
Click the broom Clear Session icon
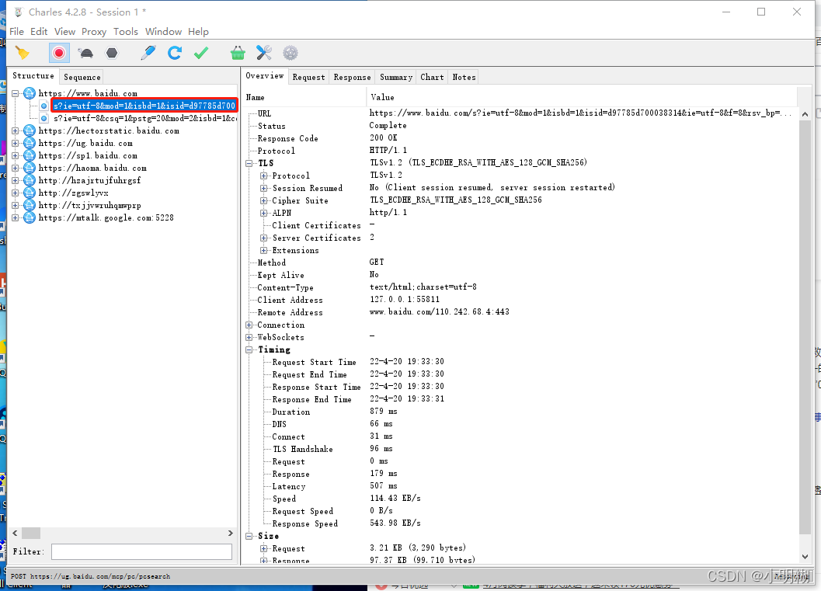23,53
